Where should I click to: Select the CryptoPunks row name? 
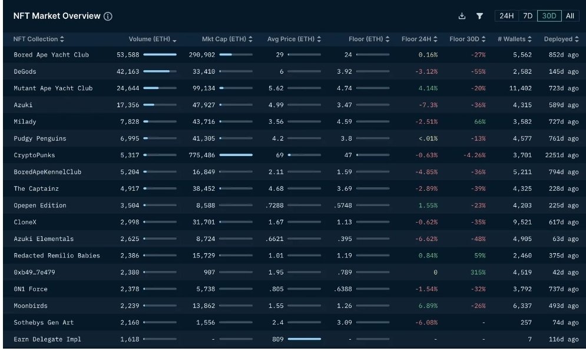(x=34, y=155)
